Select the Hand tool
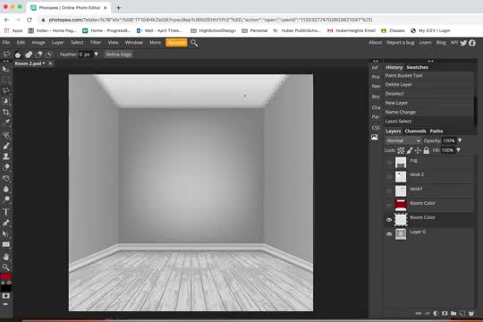Viewport: 483px width, 322px height. click(x=6, y=257)
